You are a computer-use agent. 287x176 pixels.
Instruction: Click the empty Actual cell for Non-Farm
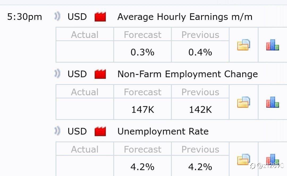coord(85,109)
